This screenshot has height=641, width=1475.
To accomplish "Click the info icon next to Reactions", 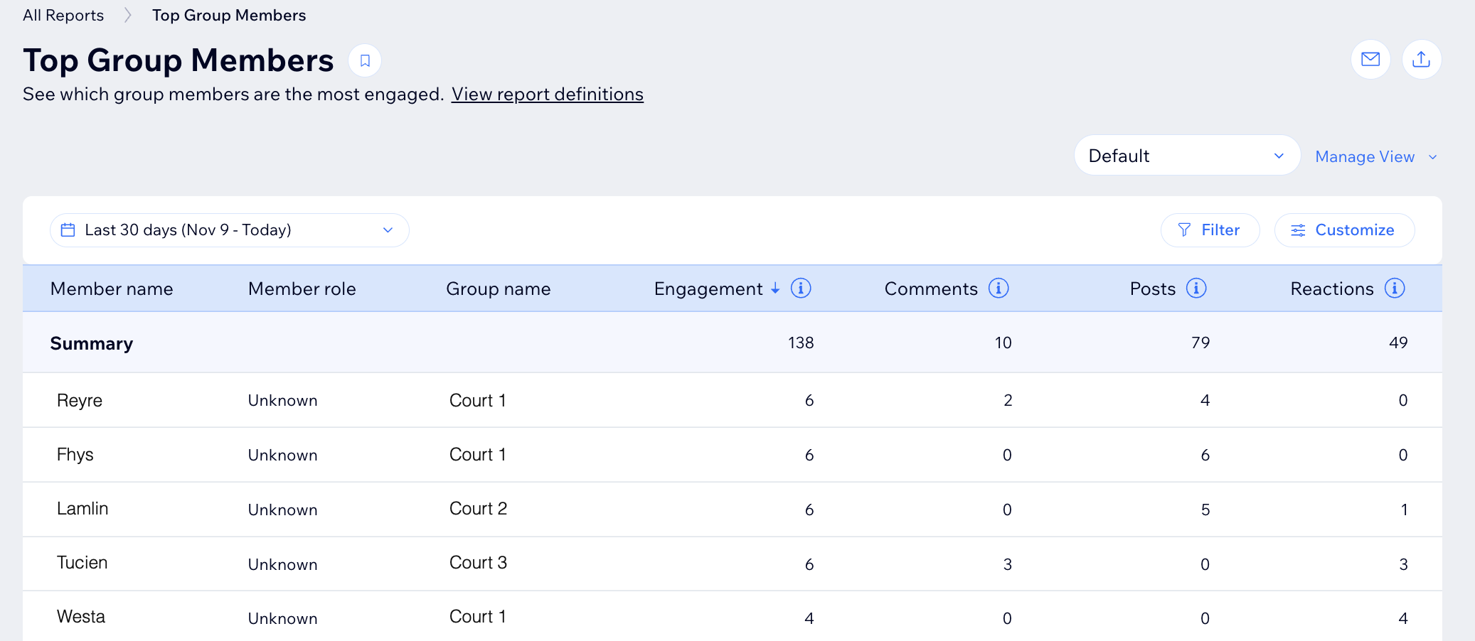I will click(1395, 289).
